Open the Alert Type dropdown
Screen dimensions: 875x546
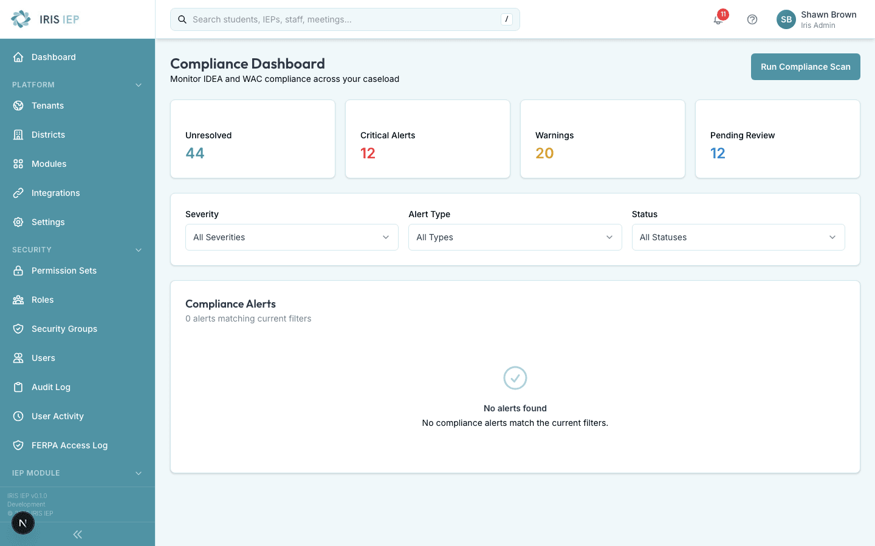(x=515, y=237)
